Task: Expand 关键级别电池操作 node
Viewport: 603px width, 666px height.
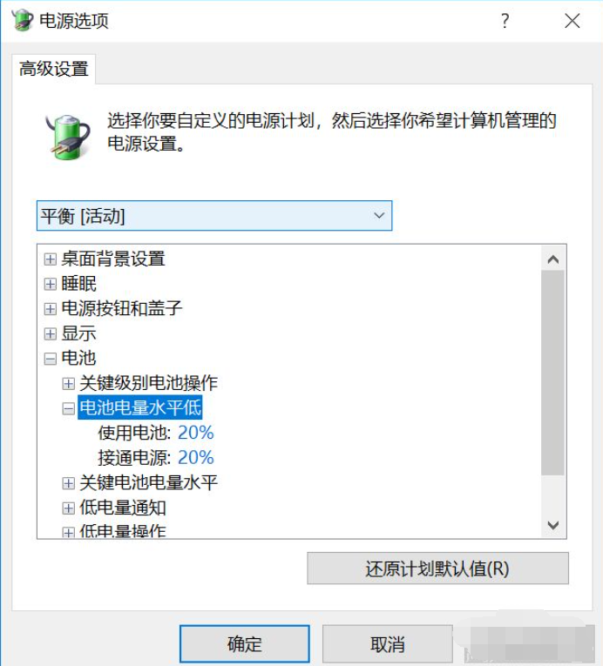Action: tap(68, 384)
